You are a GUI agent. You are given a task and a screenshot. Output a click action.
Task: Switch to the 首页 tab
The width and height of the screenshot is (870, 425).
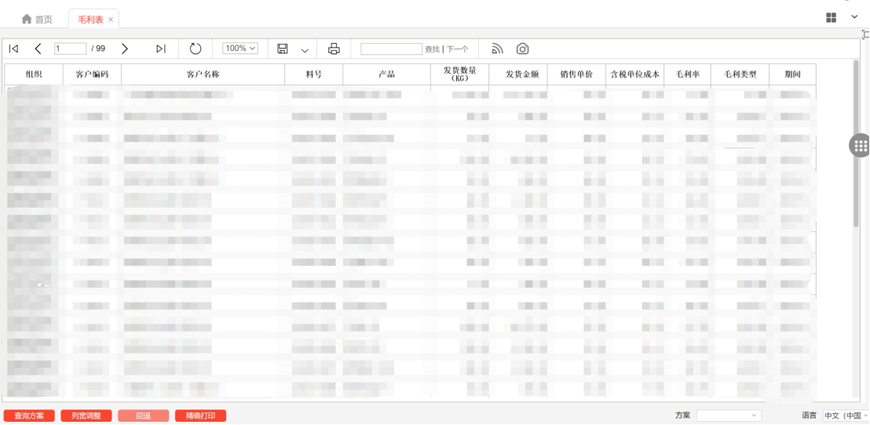(37, 20)
